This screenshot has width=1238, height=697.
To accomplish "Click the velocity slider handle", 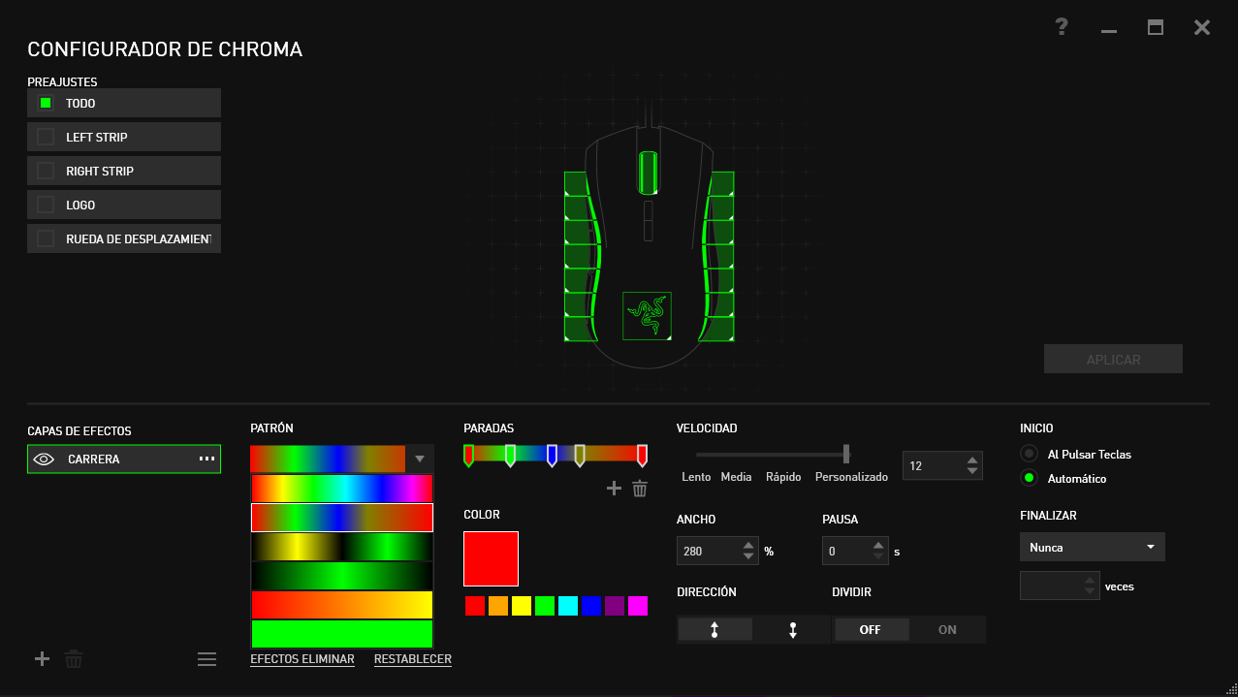I will [846, 454].
